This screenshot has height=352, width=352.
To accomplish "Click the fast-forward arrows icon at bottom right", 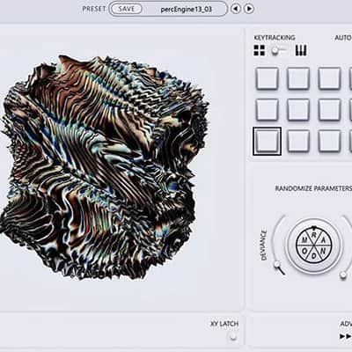I will tap(346, 336).
